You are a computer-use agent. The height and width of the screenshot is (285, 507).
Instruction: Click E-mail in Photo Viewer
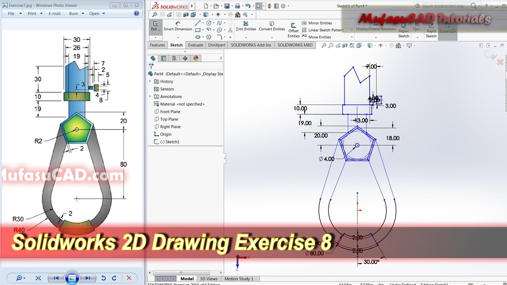tap(55, 13)
